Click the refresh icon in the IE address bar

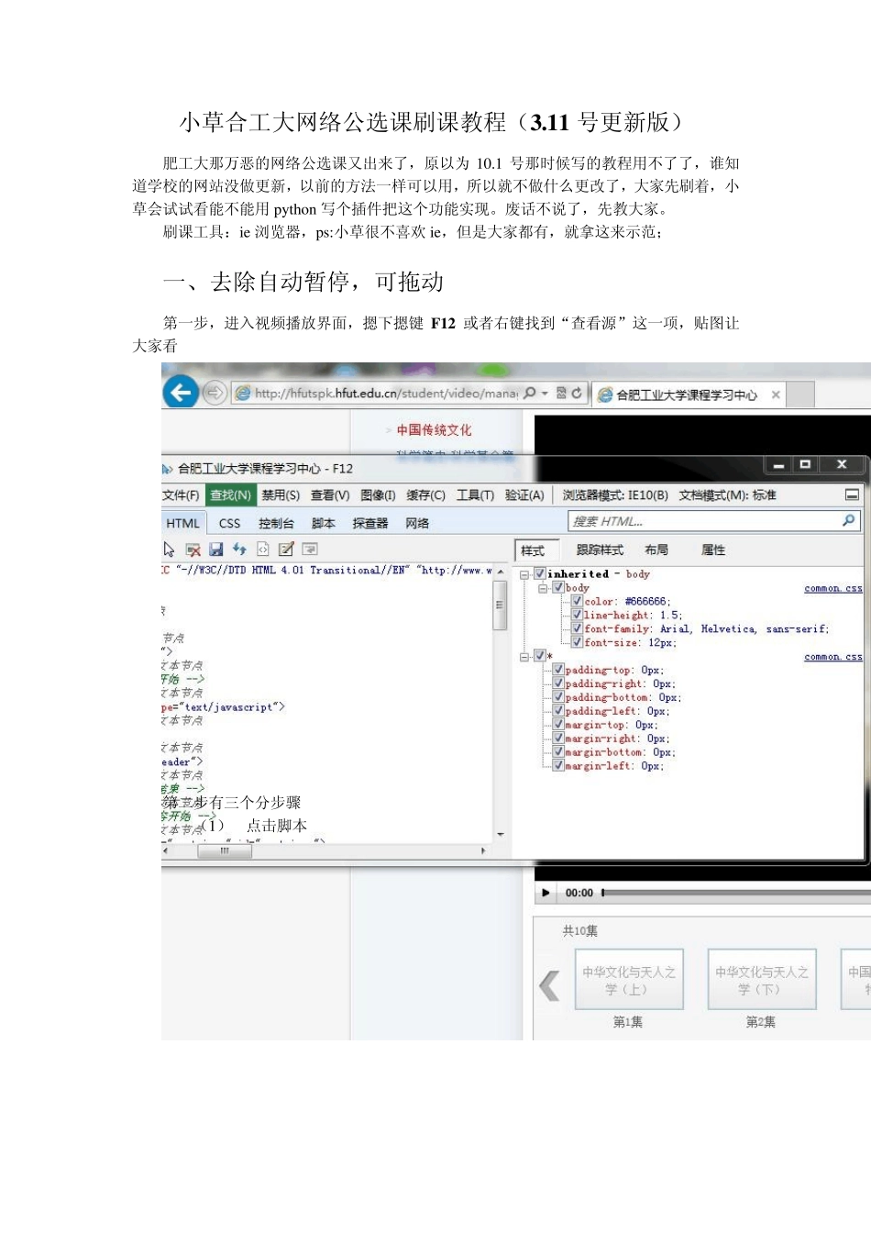pyautogui.click(x=577, y=393)
